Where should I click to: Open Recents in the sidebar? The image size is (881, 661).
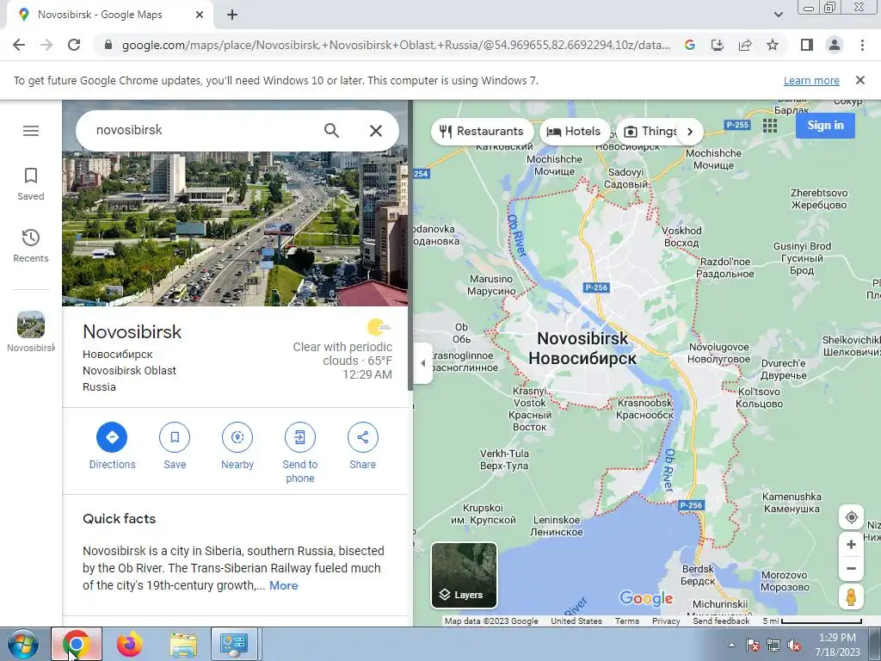(31, 246)
